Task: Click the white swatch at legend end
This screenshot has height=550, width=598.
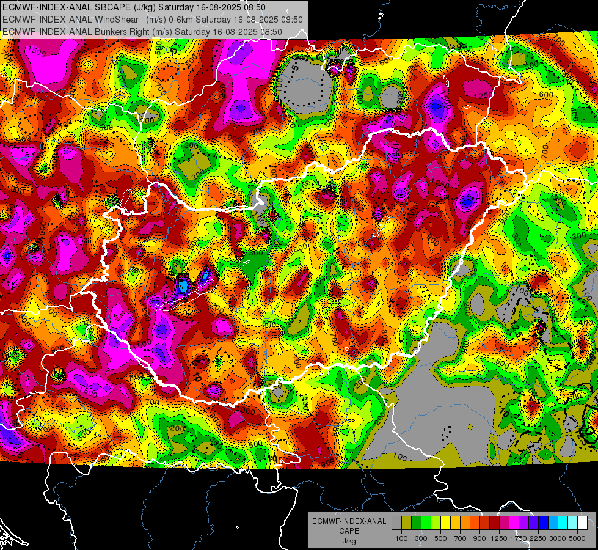Action: click(x=583, y=523)
